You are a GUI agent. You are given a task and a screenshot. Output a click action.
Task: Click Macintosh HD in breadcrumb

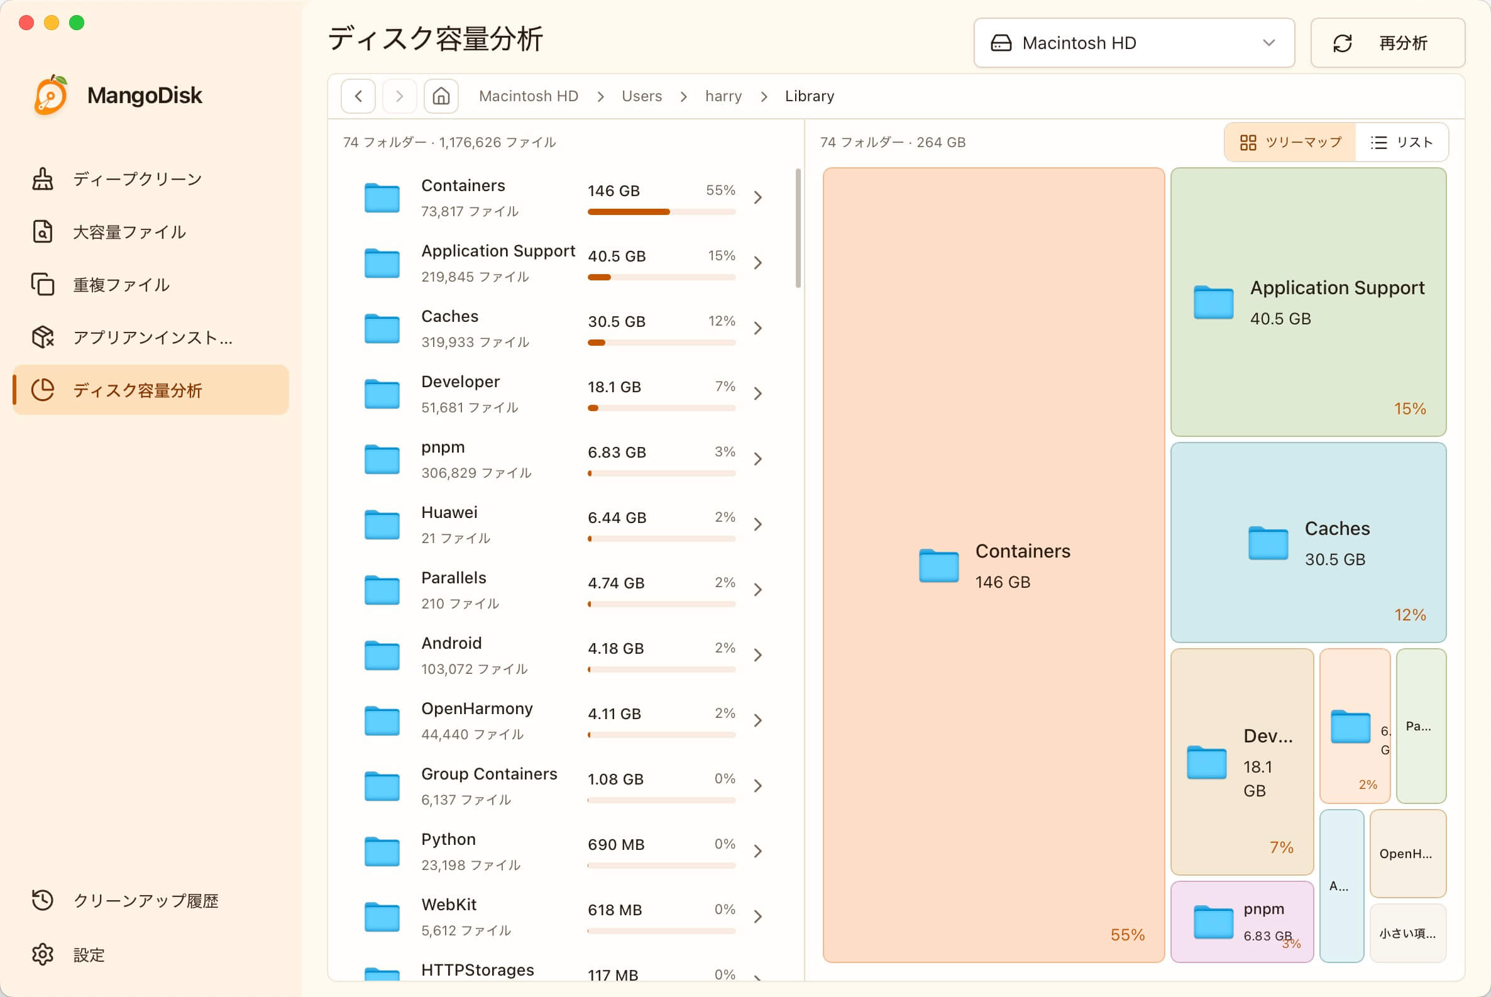529,96
